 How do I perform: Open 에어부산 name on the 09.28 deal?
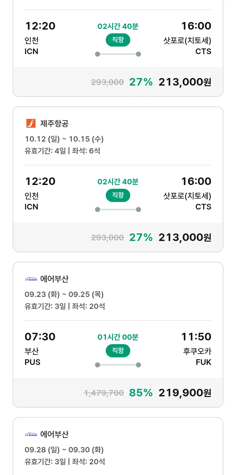coord(54,434)
